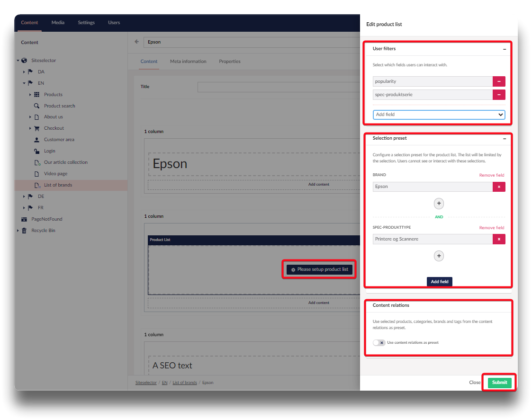Delete the Epson brand value
Viewport: 532px width, 420px height.
point(499,187)
